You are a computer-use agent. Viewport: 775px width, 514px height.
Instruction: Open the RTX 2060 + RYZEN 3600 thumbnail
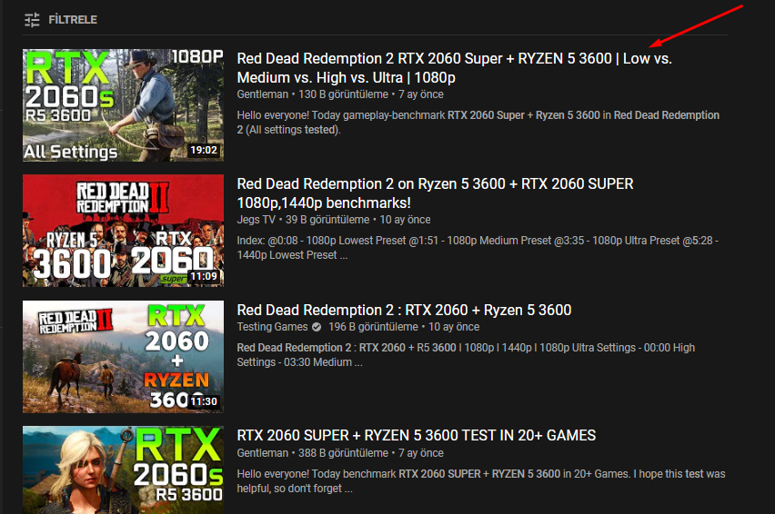point(123,357)
